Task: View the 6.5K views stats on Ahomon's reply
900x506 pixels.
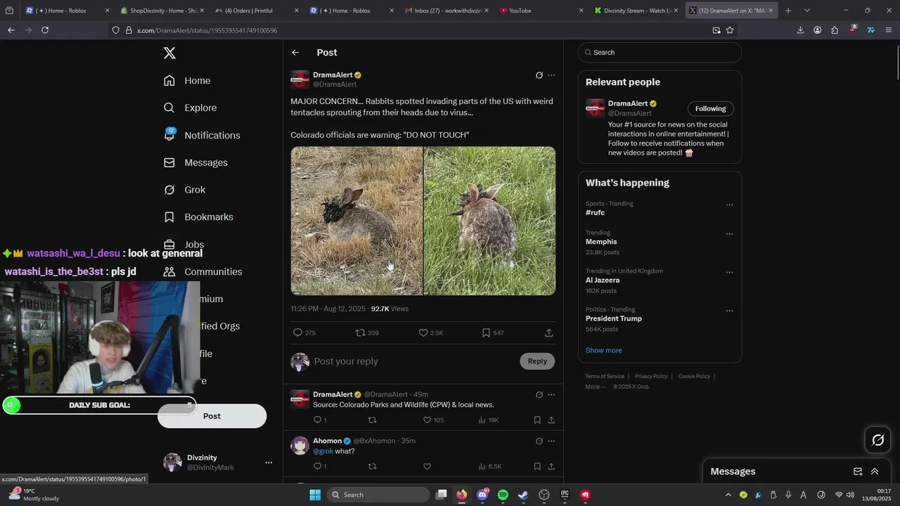Action: pos(489,466)
